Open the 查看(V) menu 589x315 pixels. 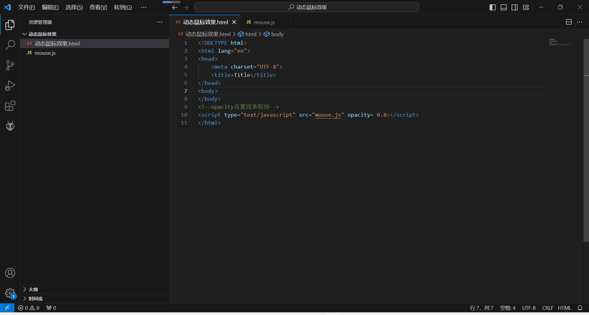click(x=98, y=7)
